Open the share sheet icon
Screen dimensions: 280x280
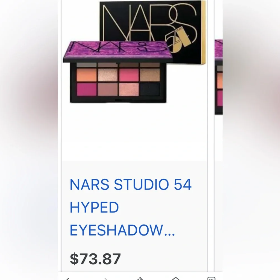140,278
